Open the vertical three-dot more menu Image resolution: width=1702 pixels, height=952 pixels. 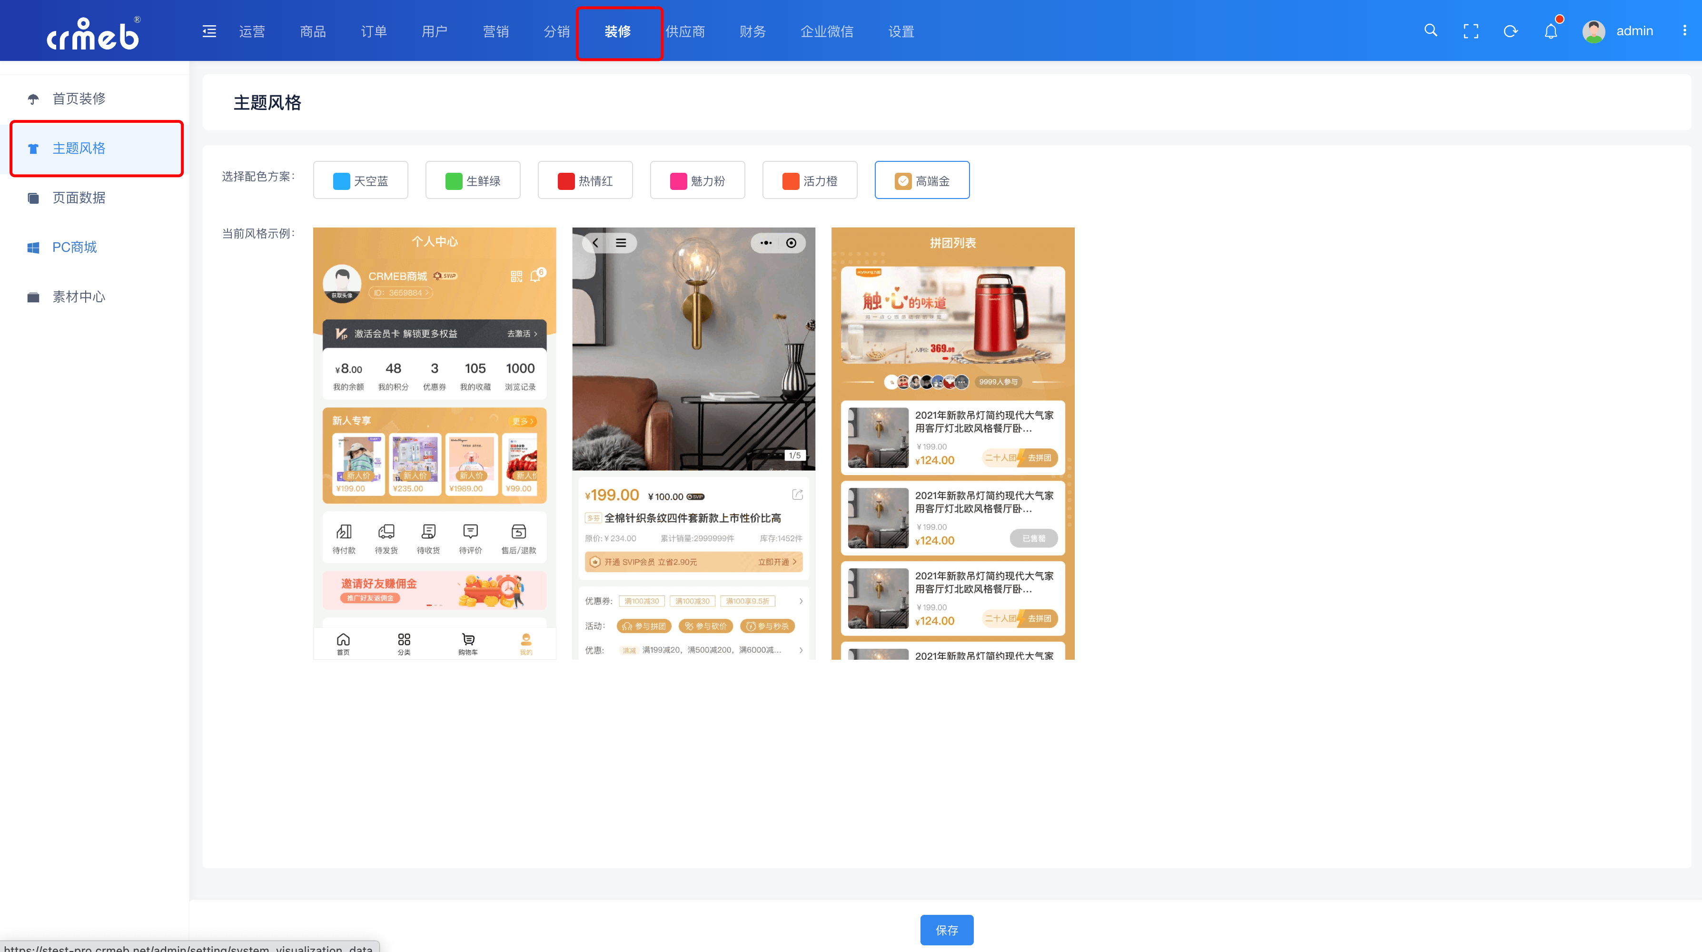point(1684,30)
